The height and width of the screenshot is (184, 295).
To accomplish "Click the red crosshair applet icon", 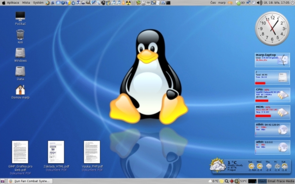I will pyautogui.click(x=232, y=181).
